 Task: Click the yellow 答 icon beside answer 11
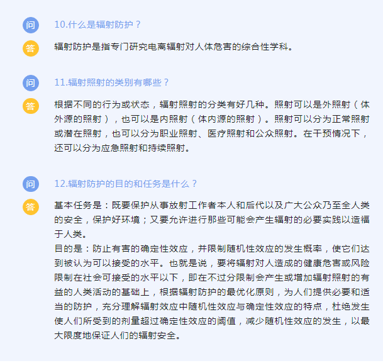pyautogui.click(x=31, y=106)
